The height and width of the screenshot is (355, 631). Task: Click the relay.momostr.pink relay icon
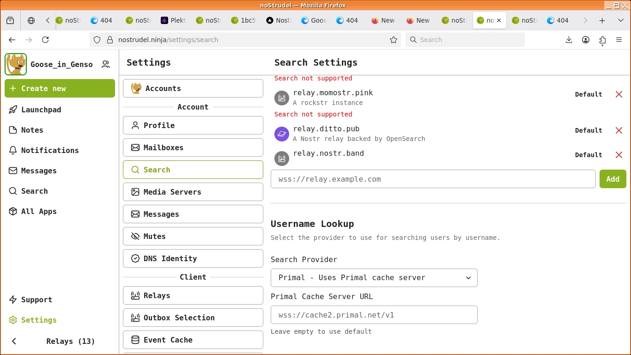click(282, 98)
